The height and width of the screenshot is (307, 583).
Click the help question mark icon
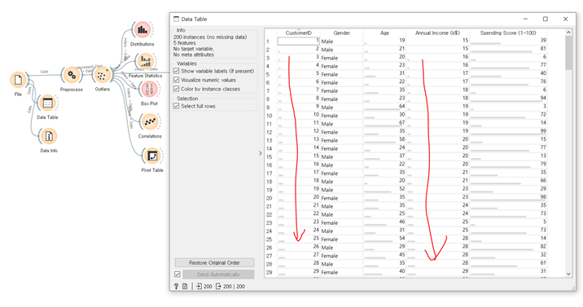point(177,286)
